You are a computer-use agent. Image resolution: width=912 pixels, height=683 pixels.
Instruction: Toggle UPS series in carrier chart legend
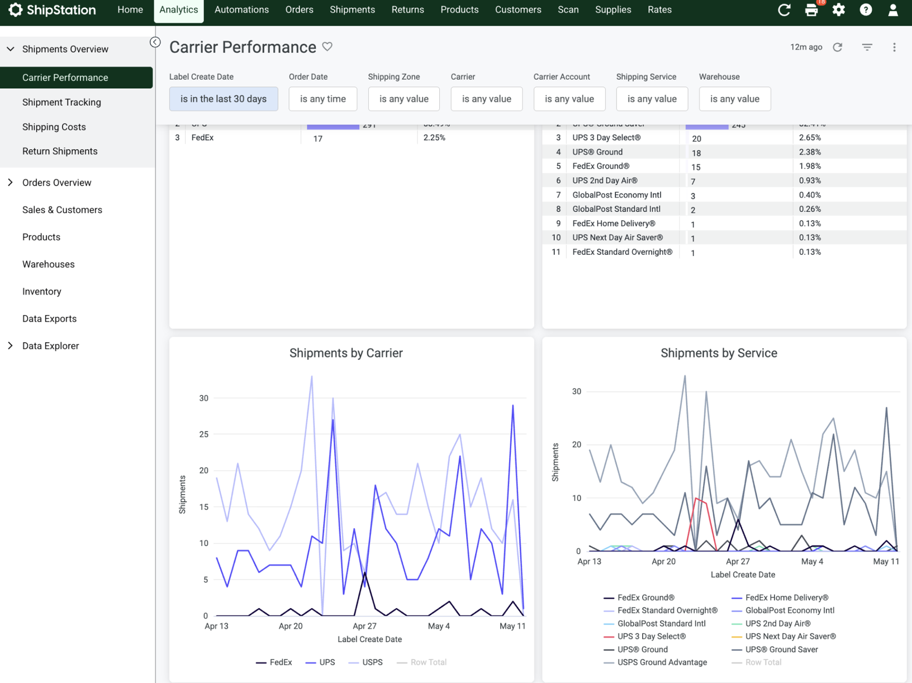[x=320, y=662]
